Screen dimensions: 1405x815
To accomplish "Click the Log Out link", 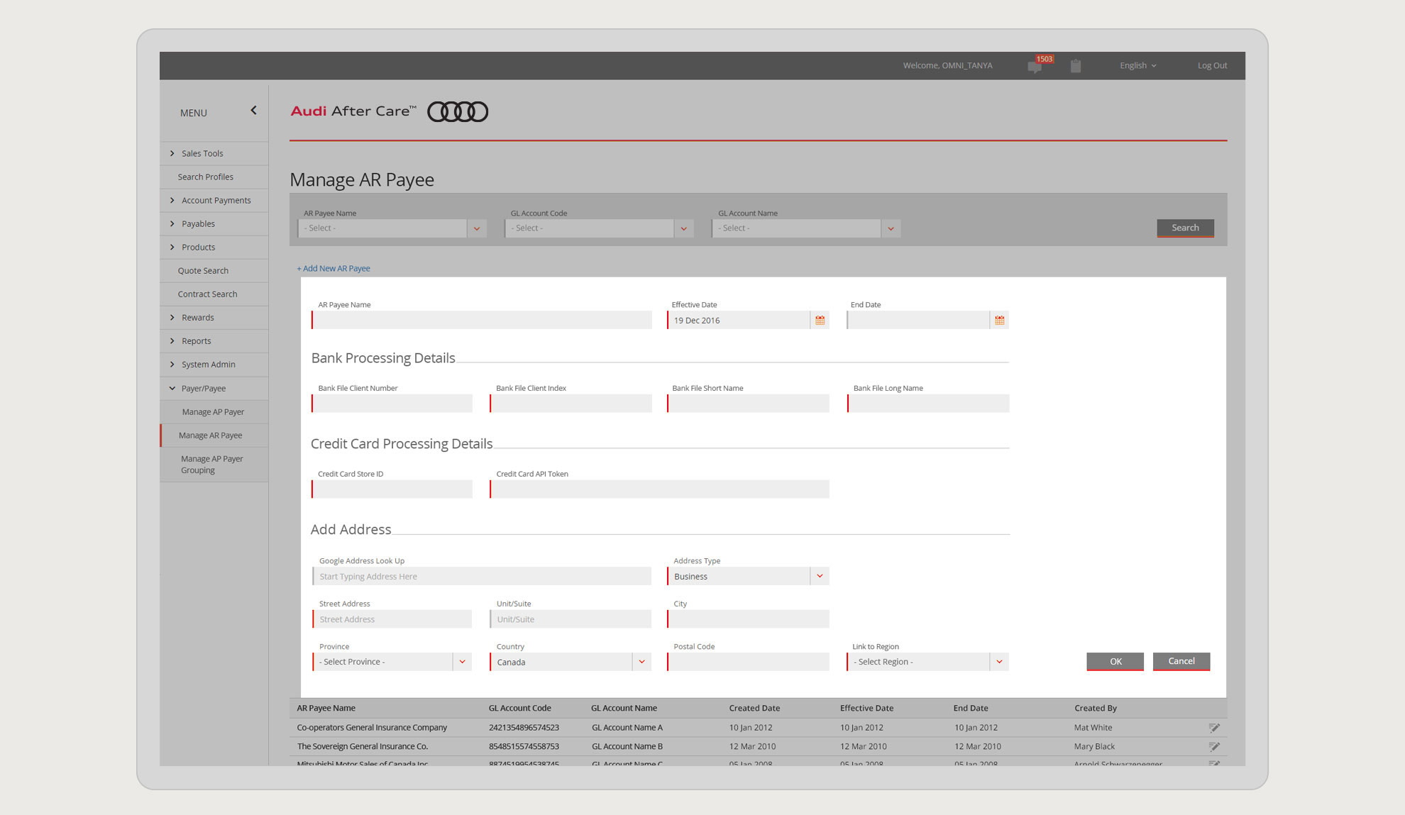I will (1212, 66).
